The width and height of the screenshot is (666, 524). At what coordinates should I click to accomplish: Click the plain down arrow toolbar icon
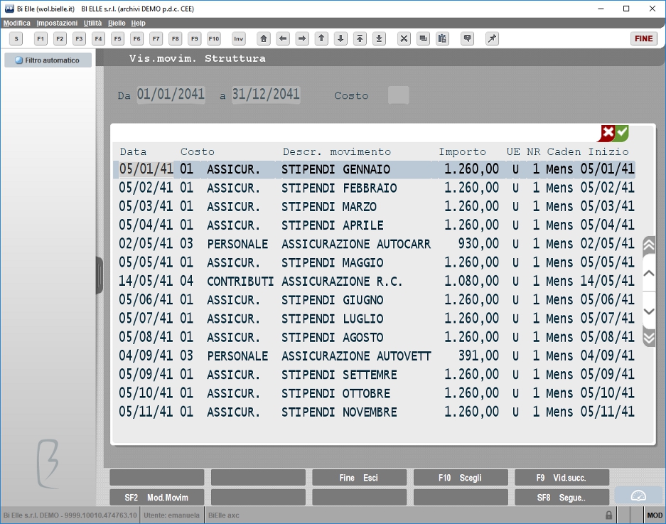[340, 38]
